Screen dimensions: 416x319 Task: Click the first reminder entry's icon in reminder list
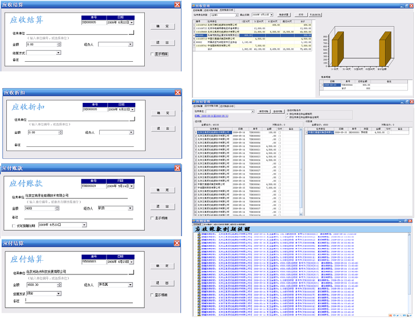(199, 234)
